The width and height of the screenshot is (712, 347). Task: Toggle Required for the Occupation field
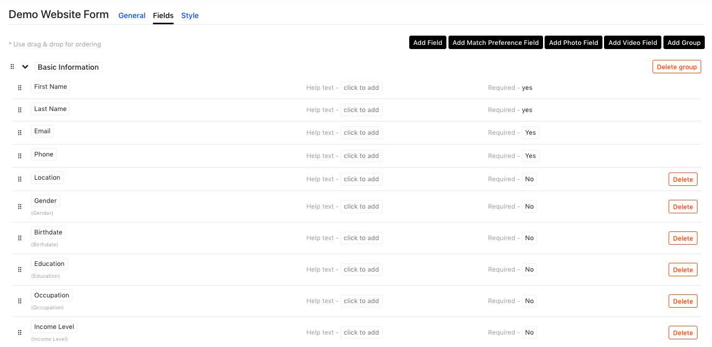[x=529, y=301]
